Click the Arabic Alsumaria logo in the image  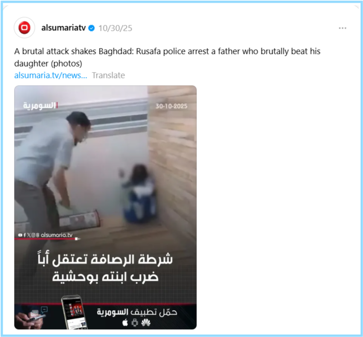tap(40, 106)
